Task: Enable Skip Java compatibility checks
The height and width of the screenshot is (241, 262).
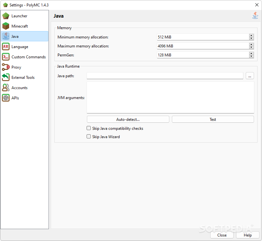Action: 89,128
